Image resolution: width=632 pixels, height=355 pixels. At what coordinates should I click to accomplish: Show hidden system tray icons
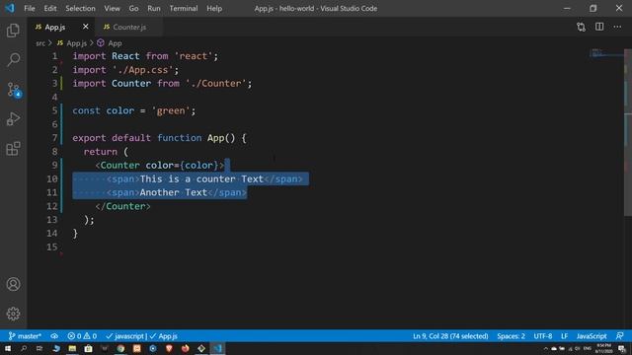tap(546, 348)
